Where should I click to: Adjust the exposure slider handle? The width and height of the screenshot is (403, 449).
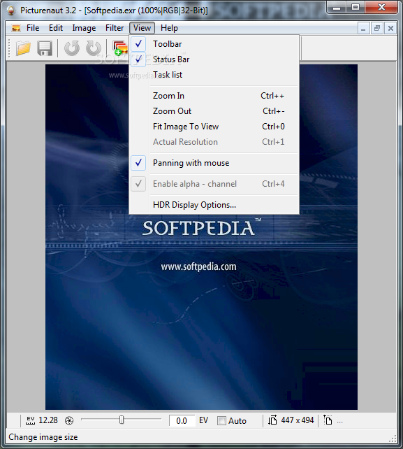[122, 420]
